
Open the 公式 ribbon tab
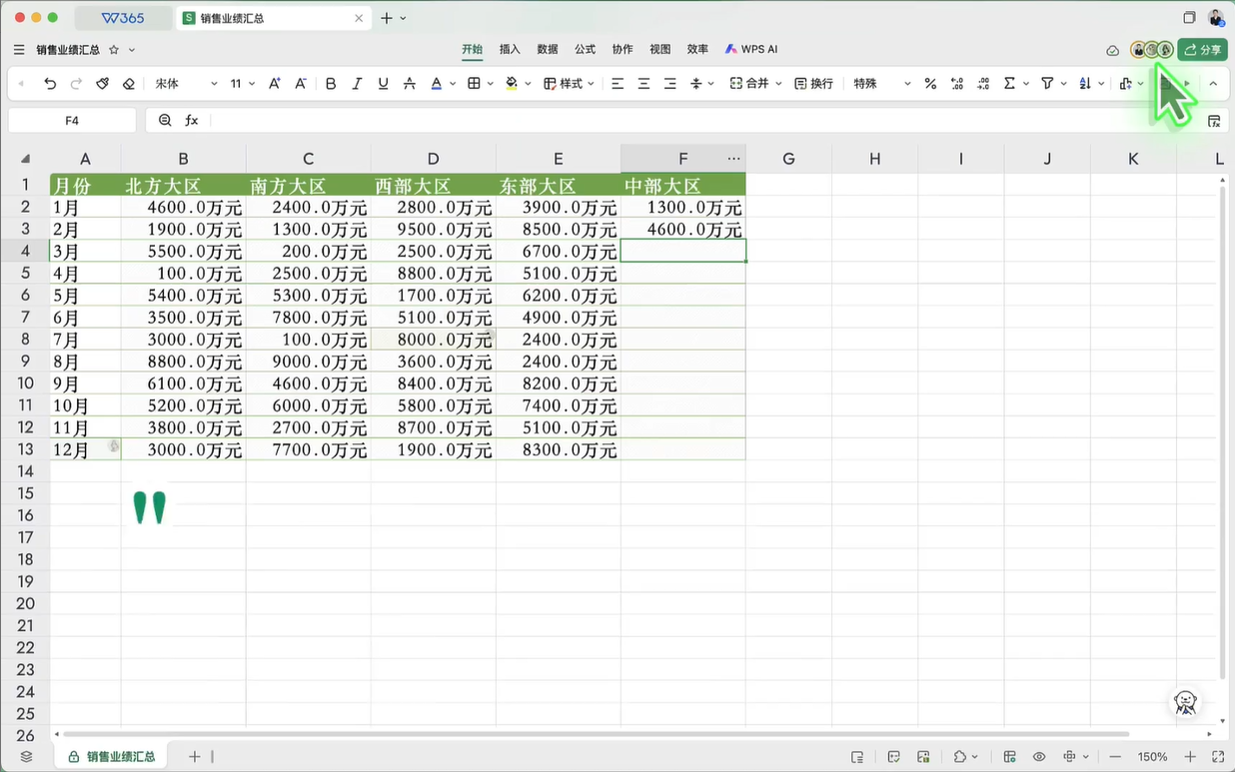585,49
